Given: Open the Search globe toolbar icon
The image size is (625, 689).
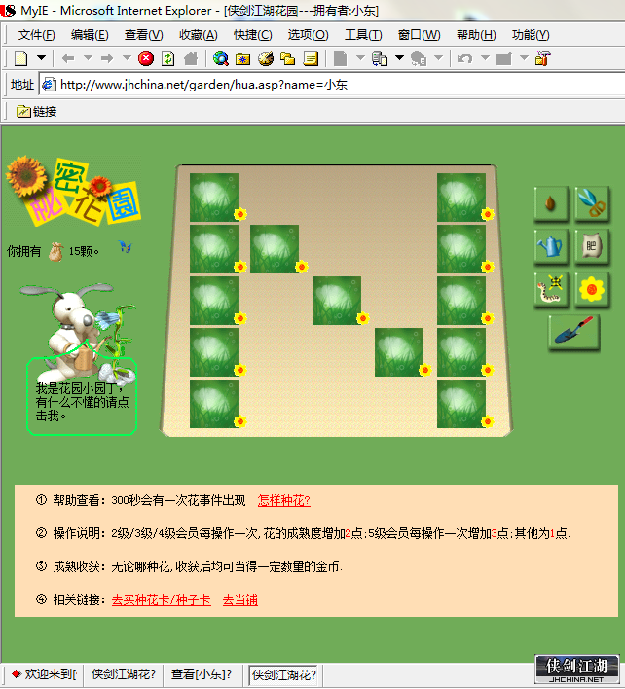Looking at the screenshot, I should [221, 58].
